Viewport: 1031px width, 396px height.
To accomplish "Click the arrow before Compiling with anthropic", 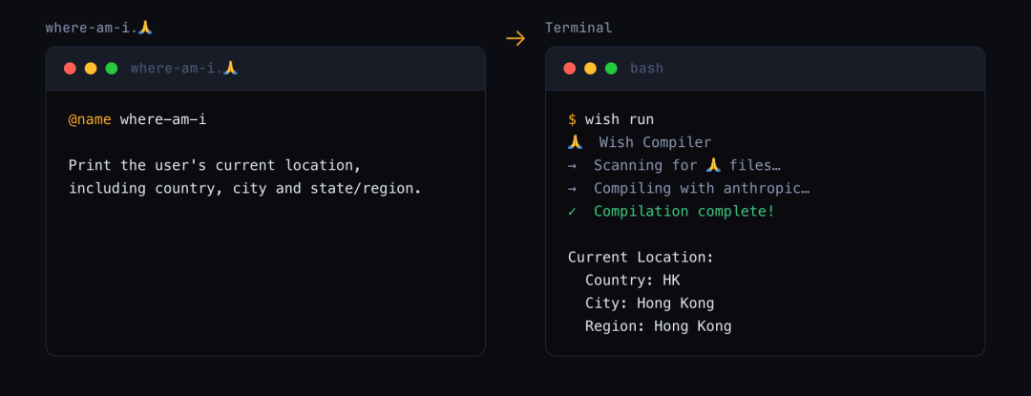I will click(572, 188).
